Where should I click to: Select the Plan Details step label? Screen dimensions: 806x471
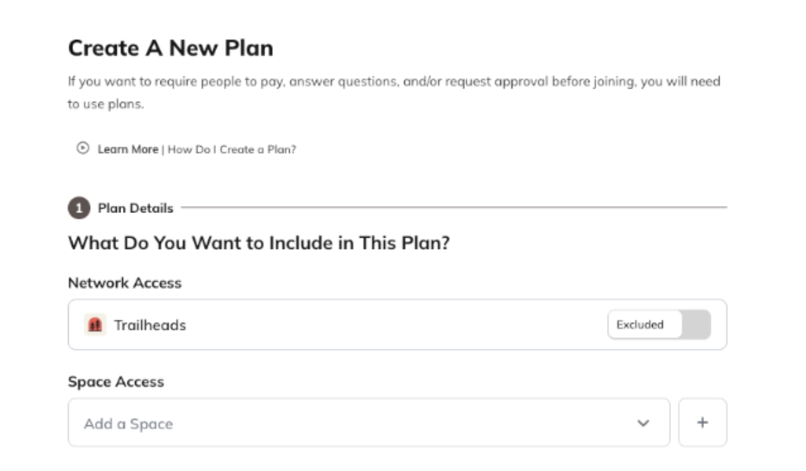coord(135,208)
